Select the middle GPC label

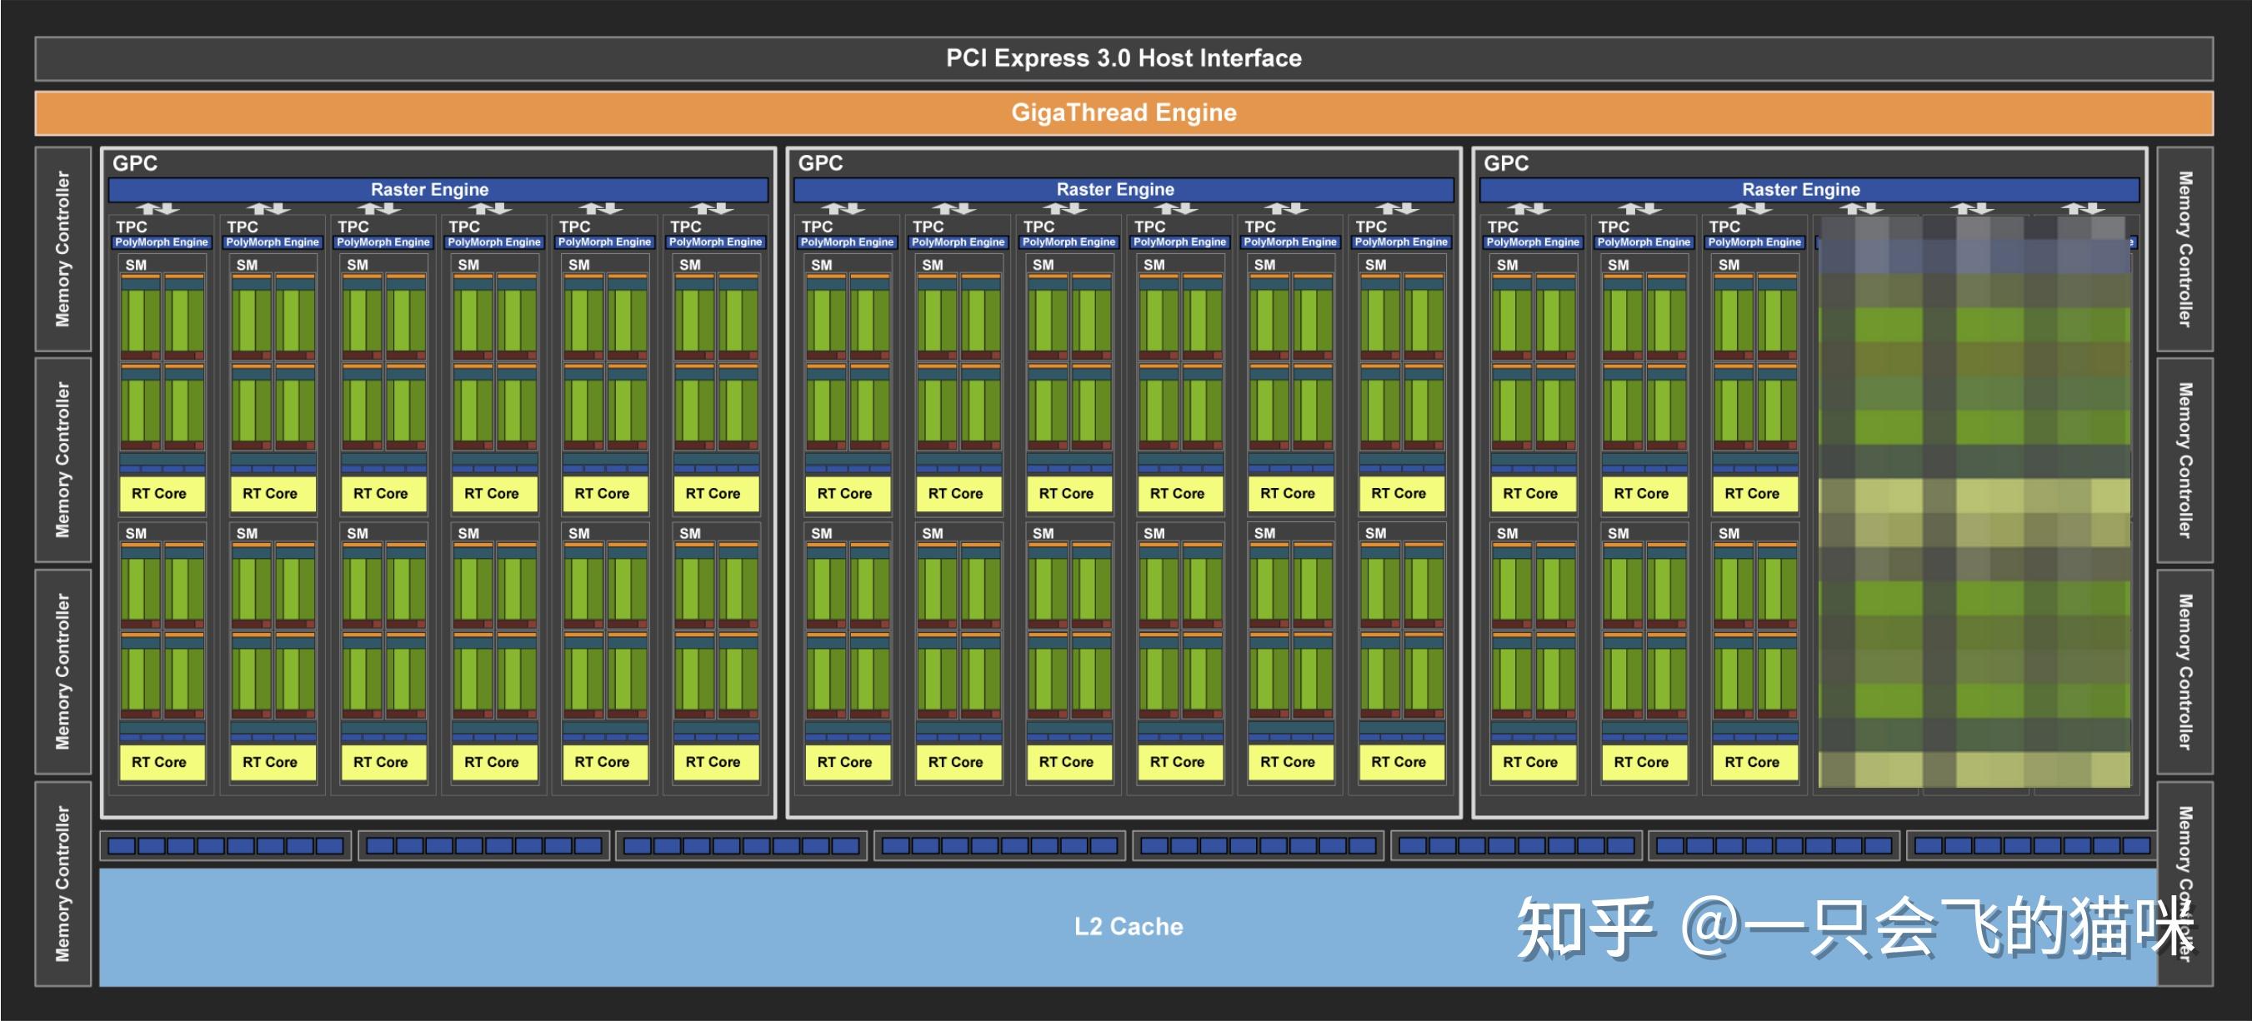tap(820, 163)
